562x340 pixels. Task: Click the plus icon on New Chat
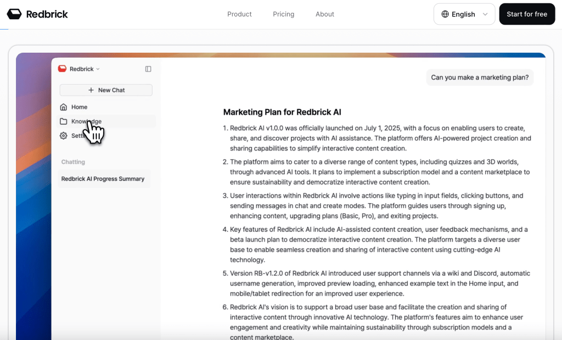point(91,90)
